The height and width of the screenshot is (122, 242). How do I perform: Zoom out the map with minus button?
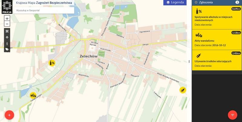(7, 24)
